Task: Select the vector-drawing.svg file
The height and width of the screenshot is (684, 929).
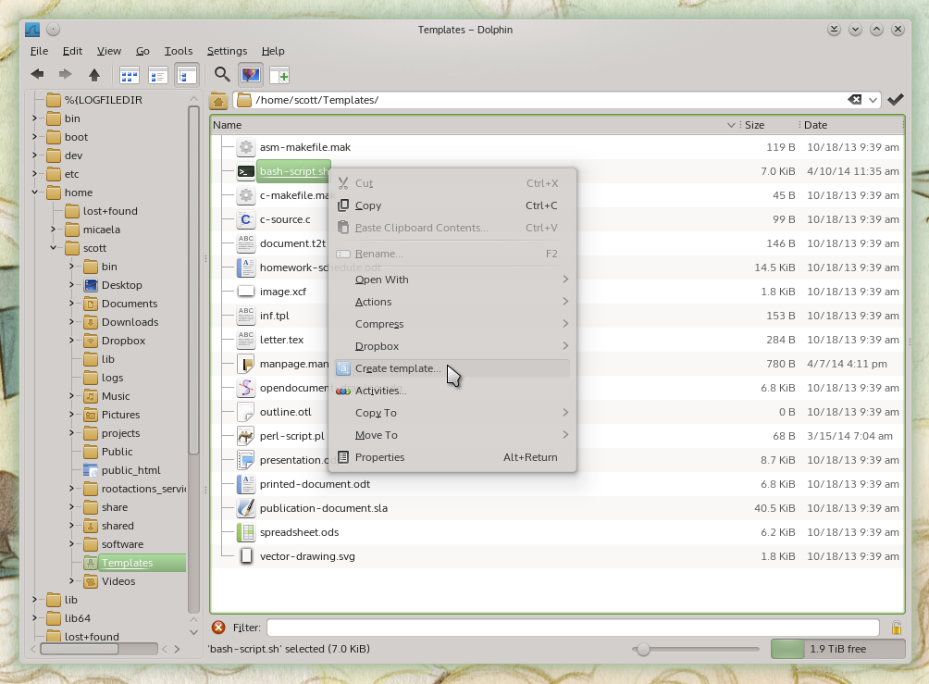Action: (x=307, y=556)
